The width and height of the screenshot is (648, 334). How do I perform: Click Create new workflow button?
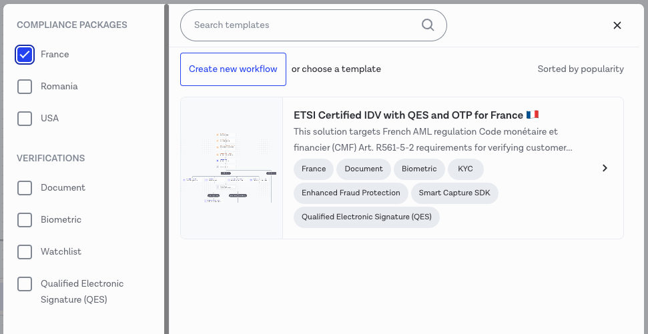click(x=233, y=69)
